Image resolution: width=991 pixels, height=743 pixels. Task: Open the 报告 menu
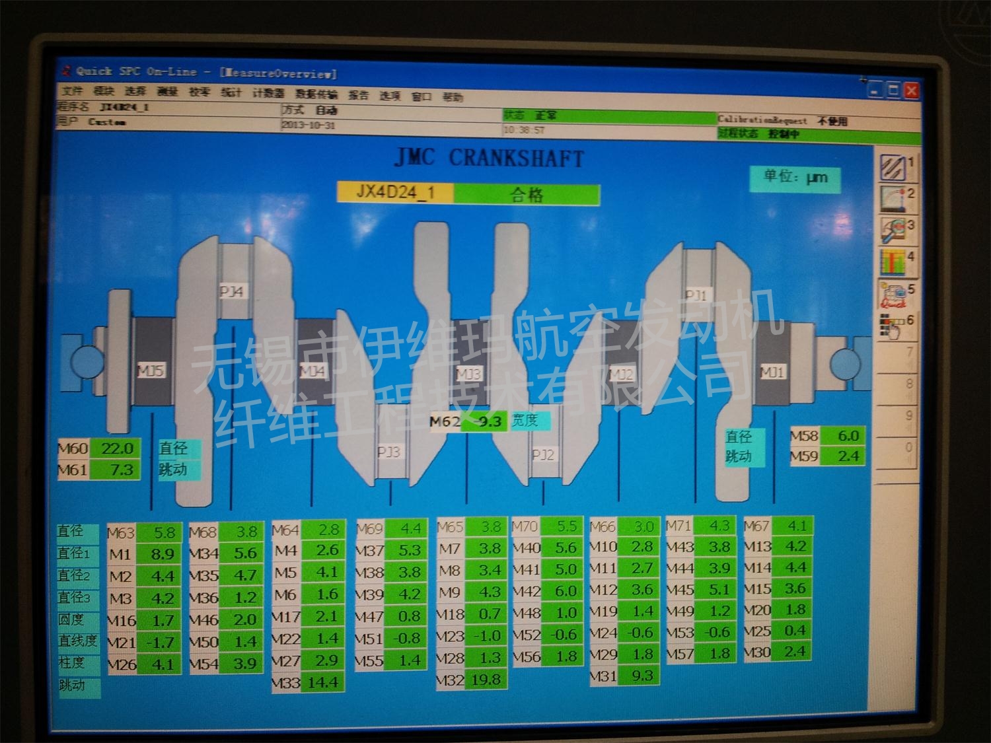click(x=358, y=94)
